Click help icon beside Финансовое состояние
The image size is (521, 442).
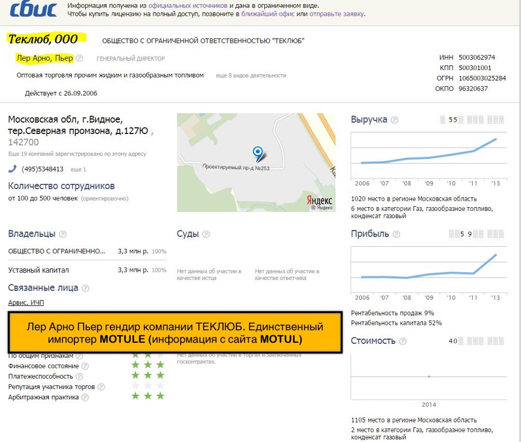[x=85, y=366]
